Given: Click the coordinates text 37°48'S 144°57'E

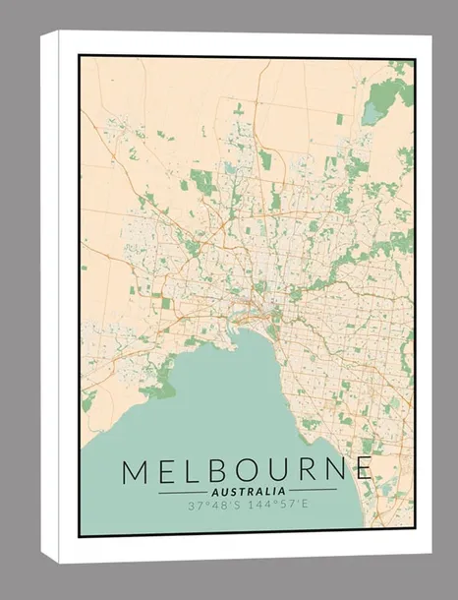Looking at the screenshot, I should pyautogui.click(x=248, y=506).
